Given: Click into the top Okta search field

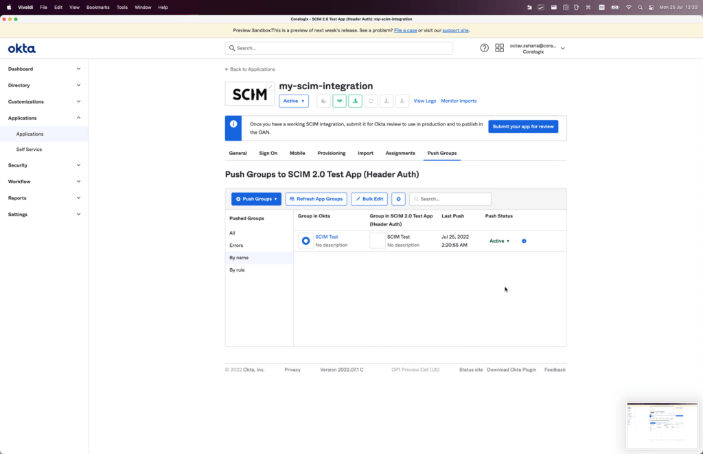Looking at the screenshot, I should click(339, 48).
